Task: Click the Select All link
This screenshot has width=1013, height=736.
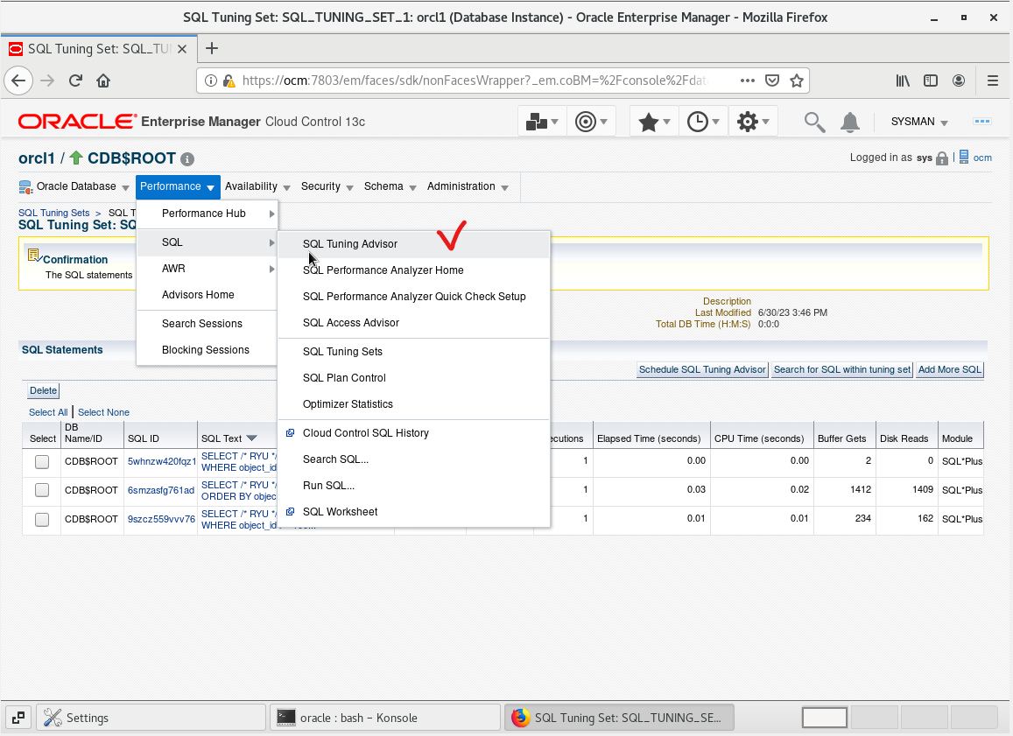Action: [48, 412]
